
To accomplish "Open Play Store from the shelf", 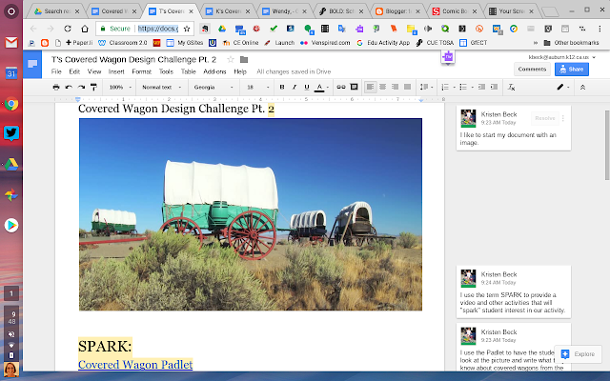I will point(11,225).
